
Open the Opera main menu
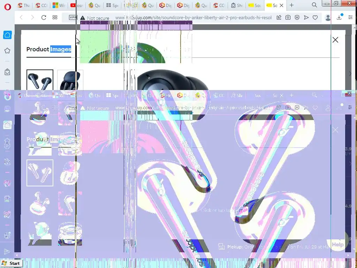click(x=7, y=7)
